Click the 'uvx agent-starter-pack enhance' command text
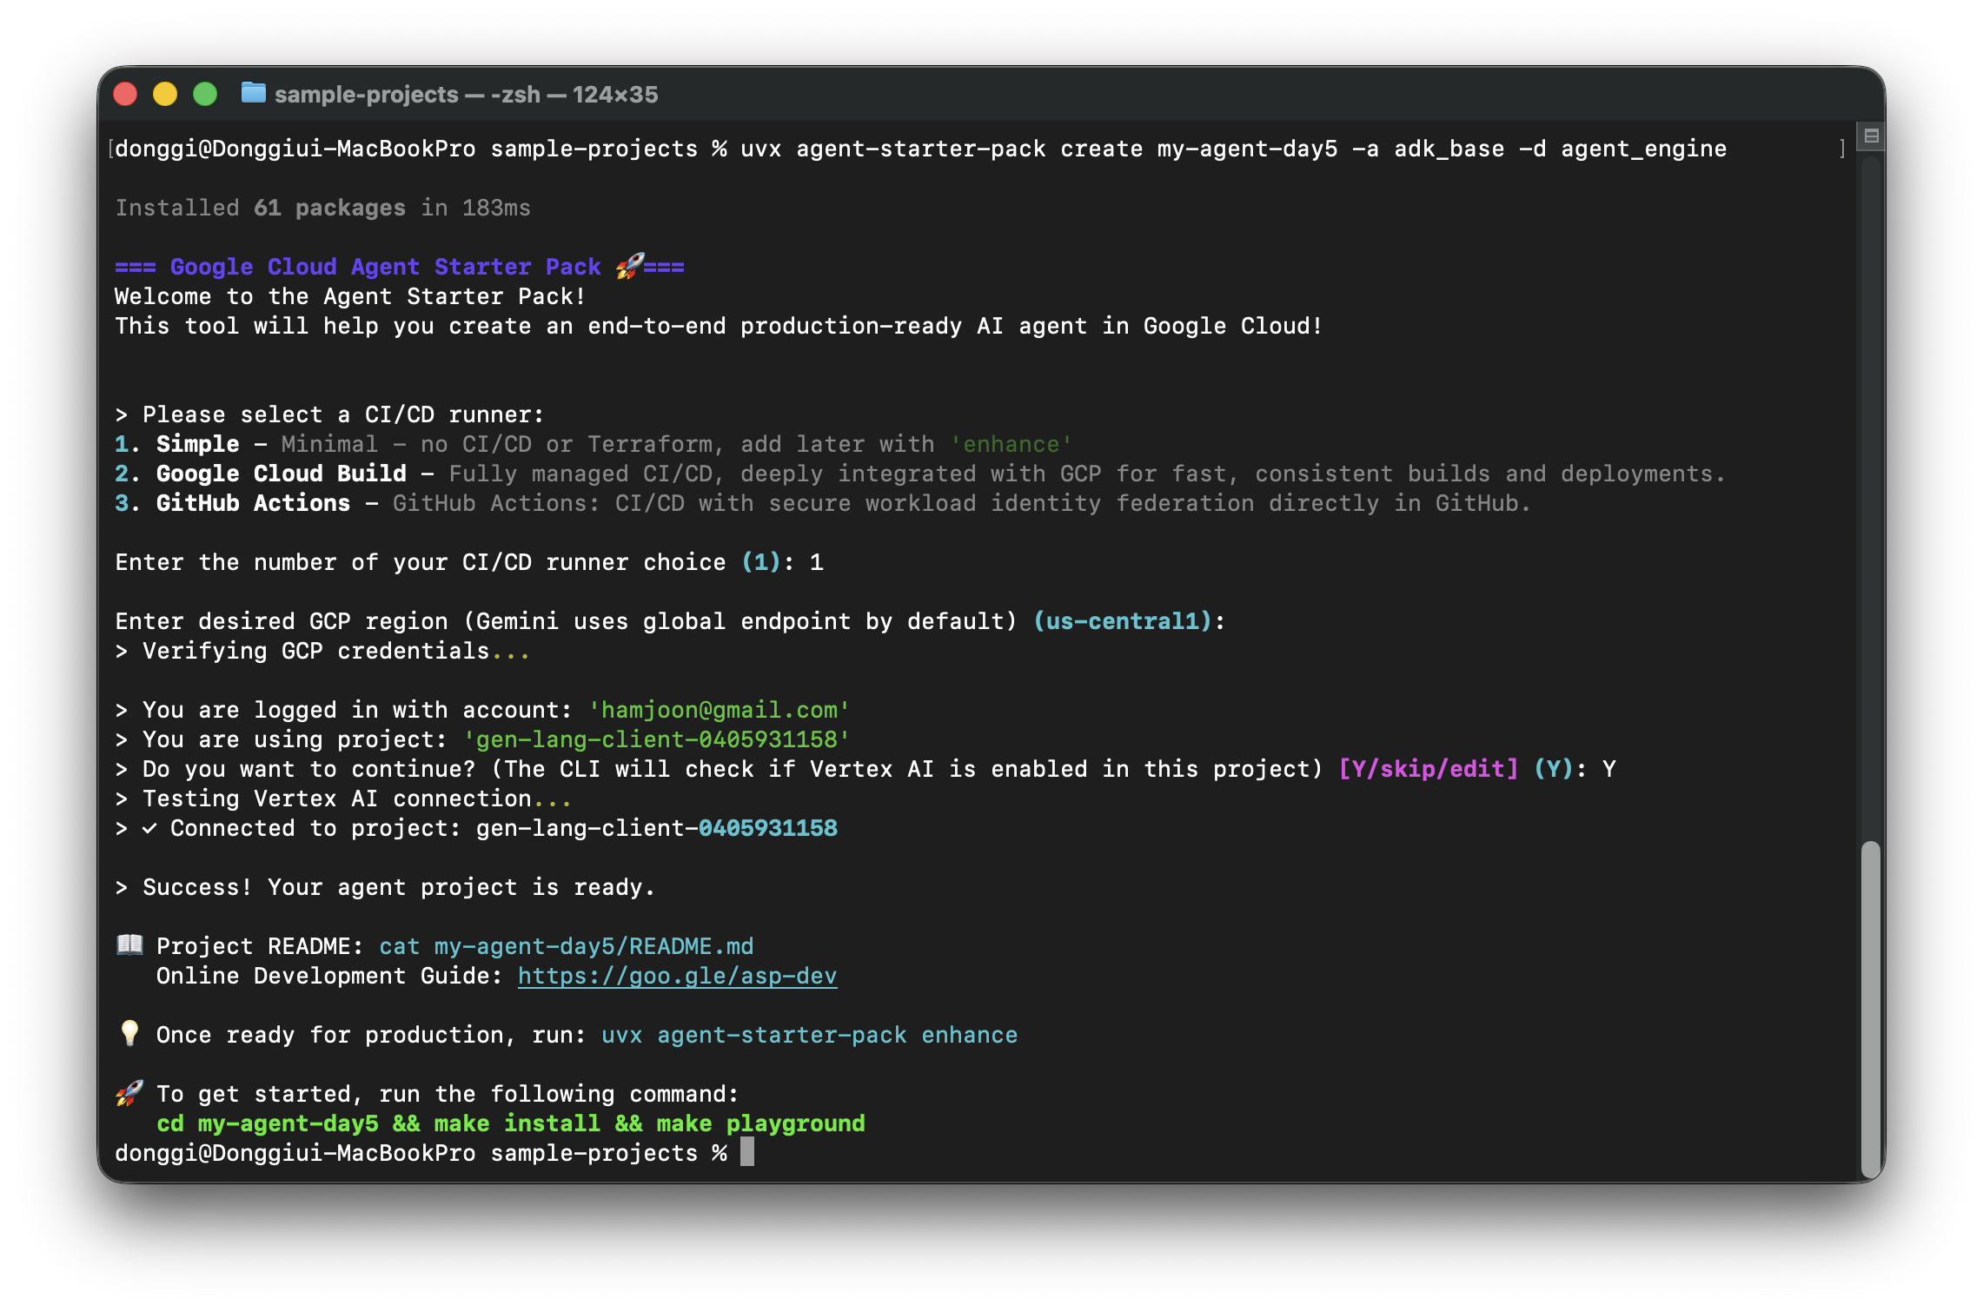Viewport: 1983px width, 1312px height. [x=809, y=1035]
